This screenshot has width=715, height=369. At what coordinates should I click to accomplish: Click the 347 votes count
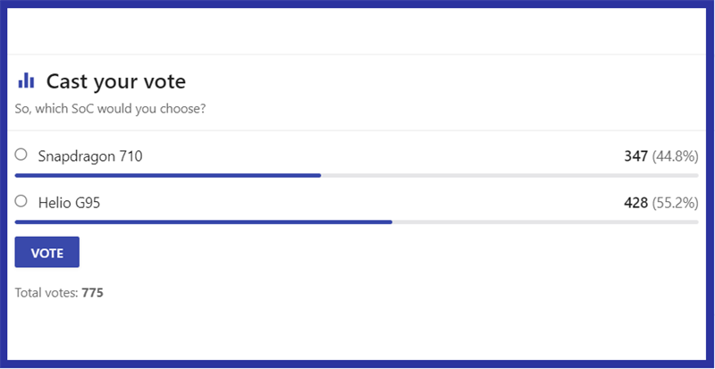pos(635,156)
